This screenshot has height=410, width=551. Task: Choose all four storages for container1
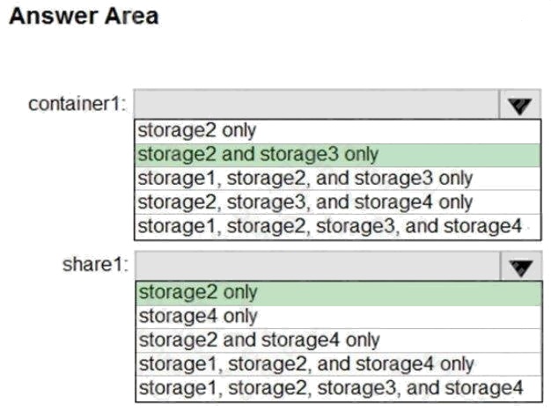[x=336, y=226]
